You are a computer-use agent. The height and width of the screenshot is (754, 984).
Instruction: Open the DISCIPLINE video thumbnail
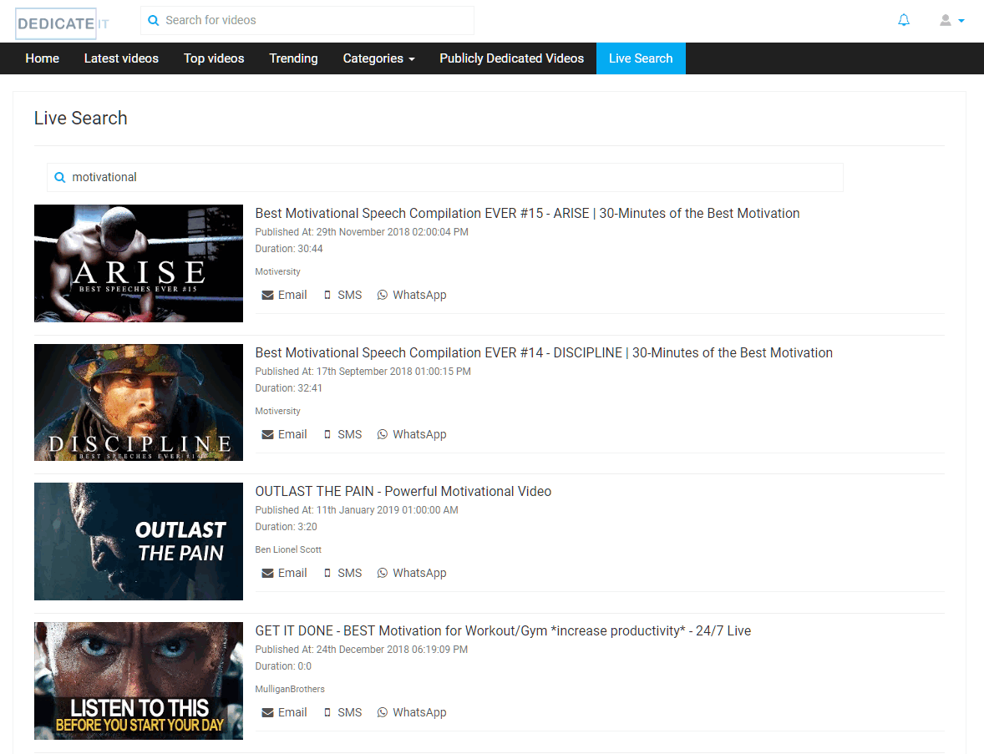point(139,402)
